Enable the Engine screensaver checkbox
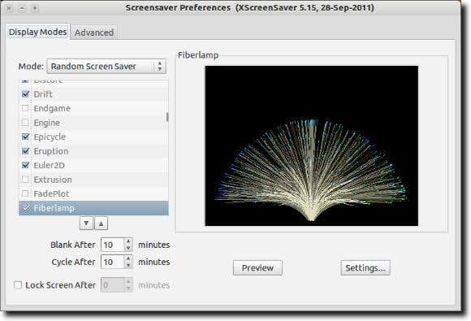The width and height of the screenshot is (471, 321). click(x=25, y=123)
